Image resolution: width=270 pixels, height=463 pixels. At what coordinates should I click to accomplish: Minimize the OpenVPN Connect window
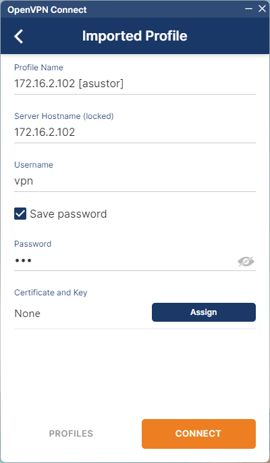(249, 9)
